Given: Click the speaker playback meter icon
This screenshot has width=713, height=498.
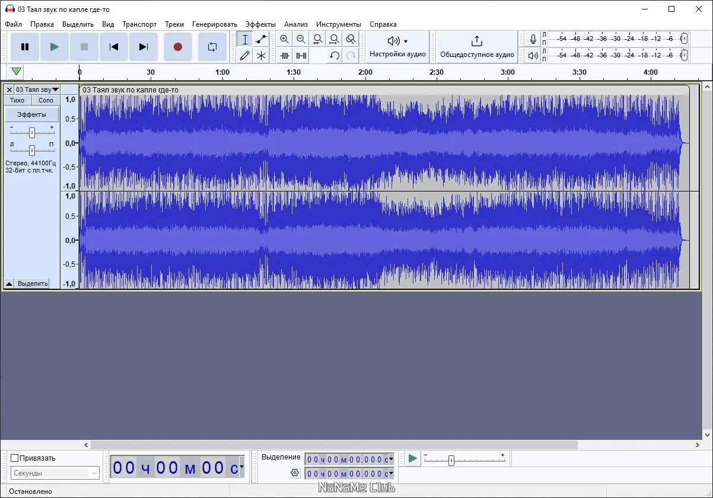Looking at the screenshot, I should [x=533, y=56].
